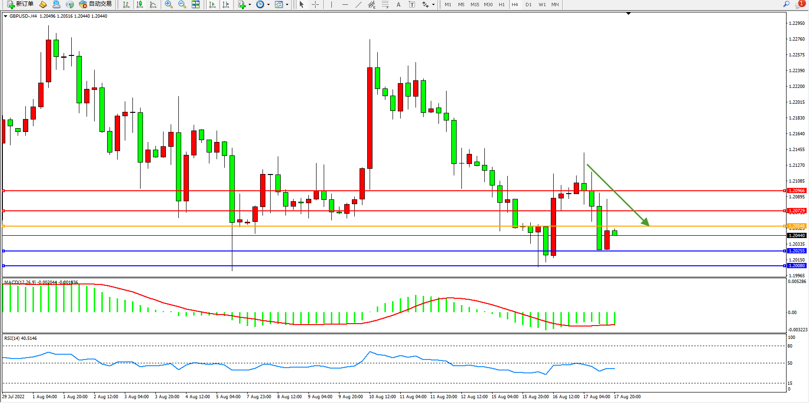Click the New Order (新订单) button
This screenshot has width=809, height=403.
tap(20, 4)
